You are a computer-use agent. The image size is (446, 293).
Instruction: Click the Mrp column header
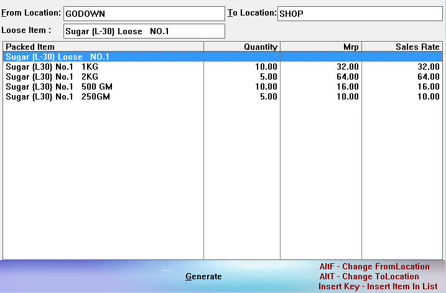321,47
